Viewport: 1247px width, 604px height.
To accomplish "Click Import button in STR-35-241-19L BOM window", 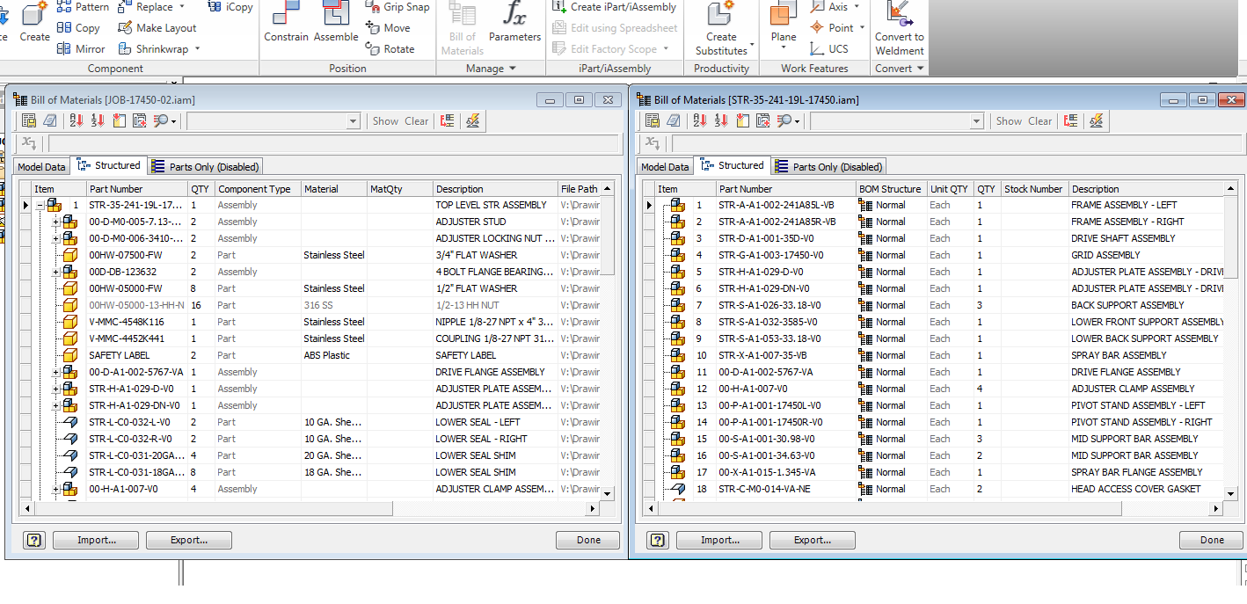I will [719, 540].
